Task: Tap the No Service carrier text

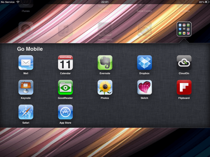Action: [x=8, y=2]
